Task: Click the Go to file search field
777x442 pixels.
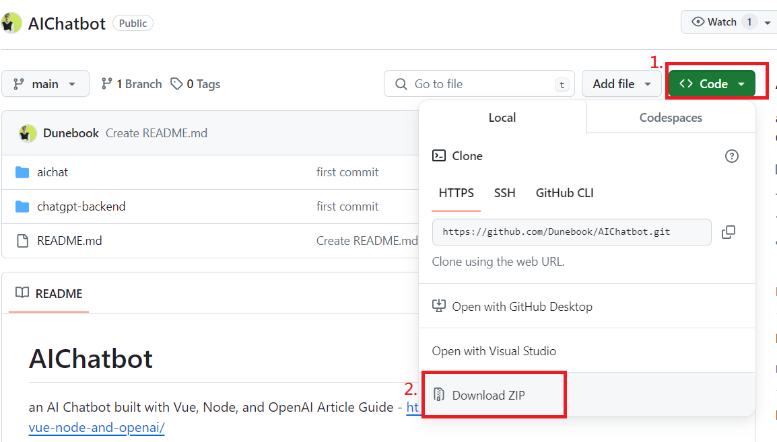Action: coord(479,84)
